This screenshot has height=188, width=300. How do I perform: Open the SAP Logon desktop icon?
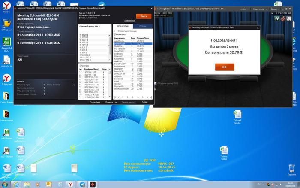7,25
